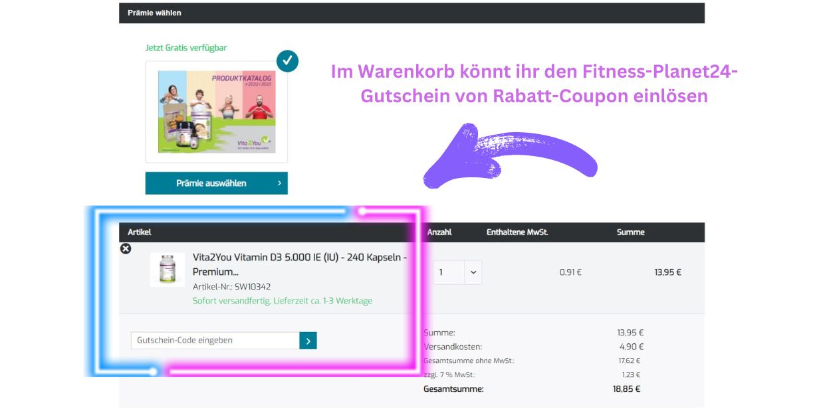Open the Produktkatalog premium image

click(217, 112)
